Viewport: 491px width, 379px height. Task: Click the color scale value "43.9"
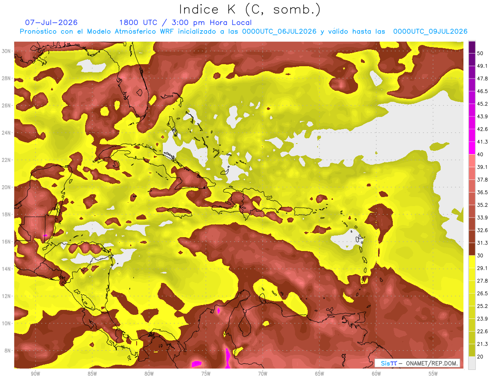click(482, 116)
